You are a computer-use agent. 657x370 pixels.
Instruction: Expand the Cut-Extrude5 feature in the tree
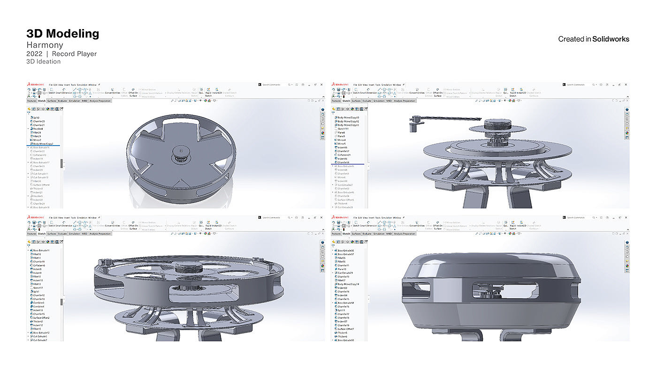click(28, 336)
